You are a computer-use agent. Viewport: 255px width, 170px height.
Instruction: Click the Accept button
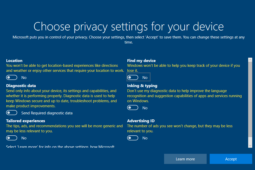point(231,159)
